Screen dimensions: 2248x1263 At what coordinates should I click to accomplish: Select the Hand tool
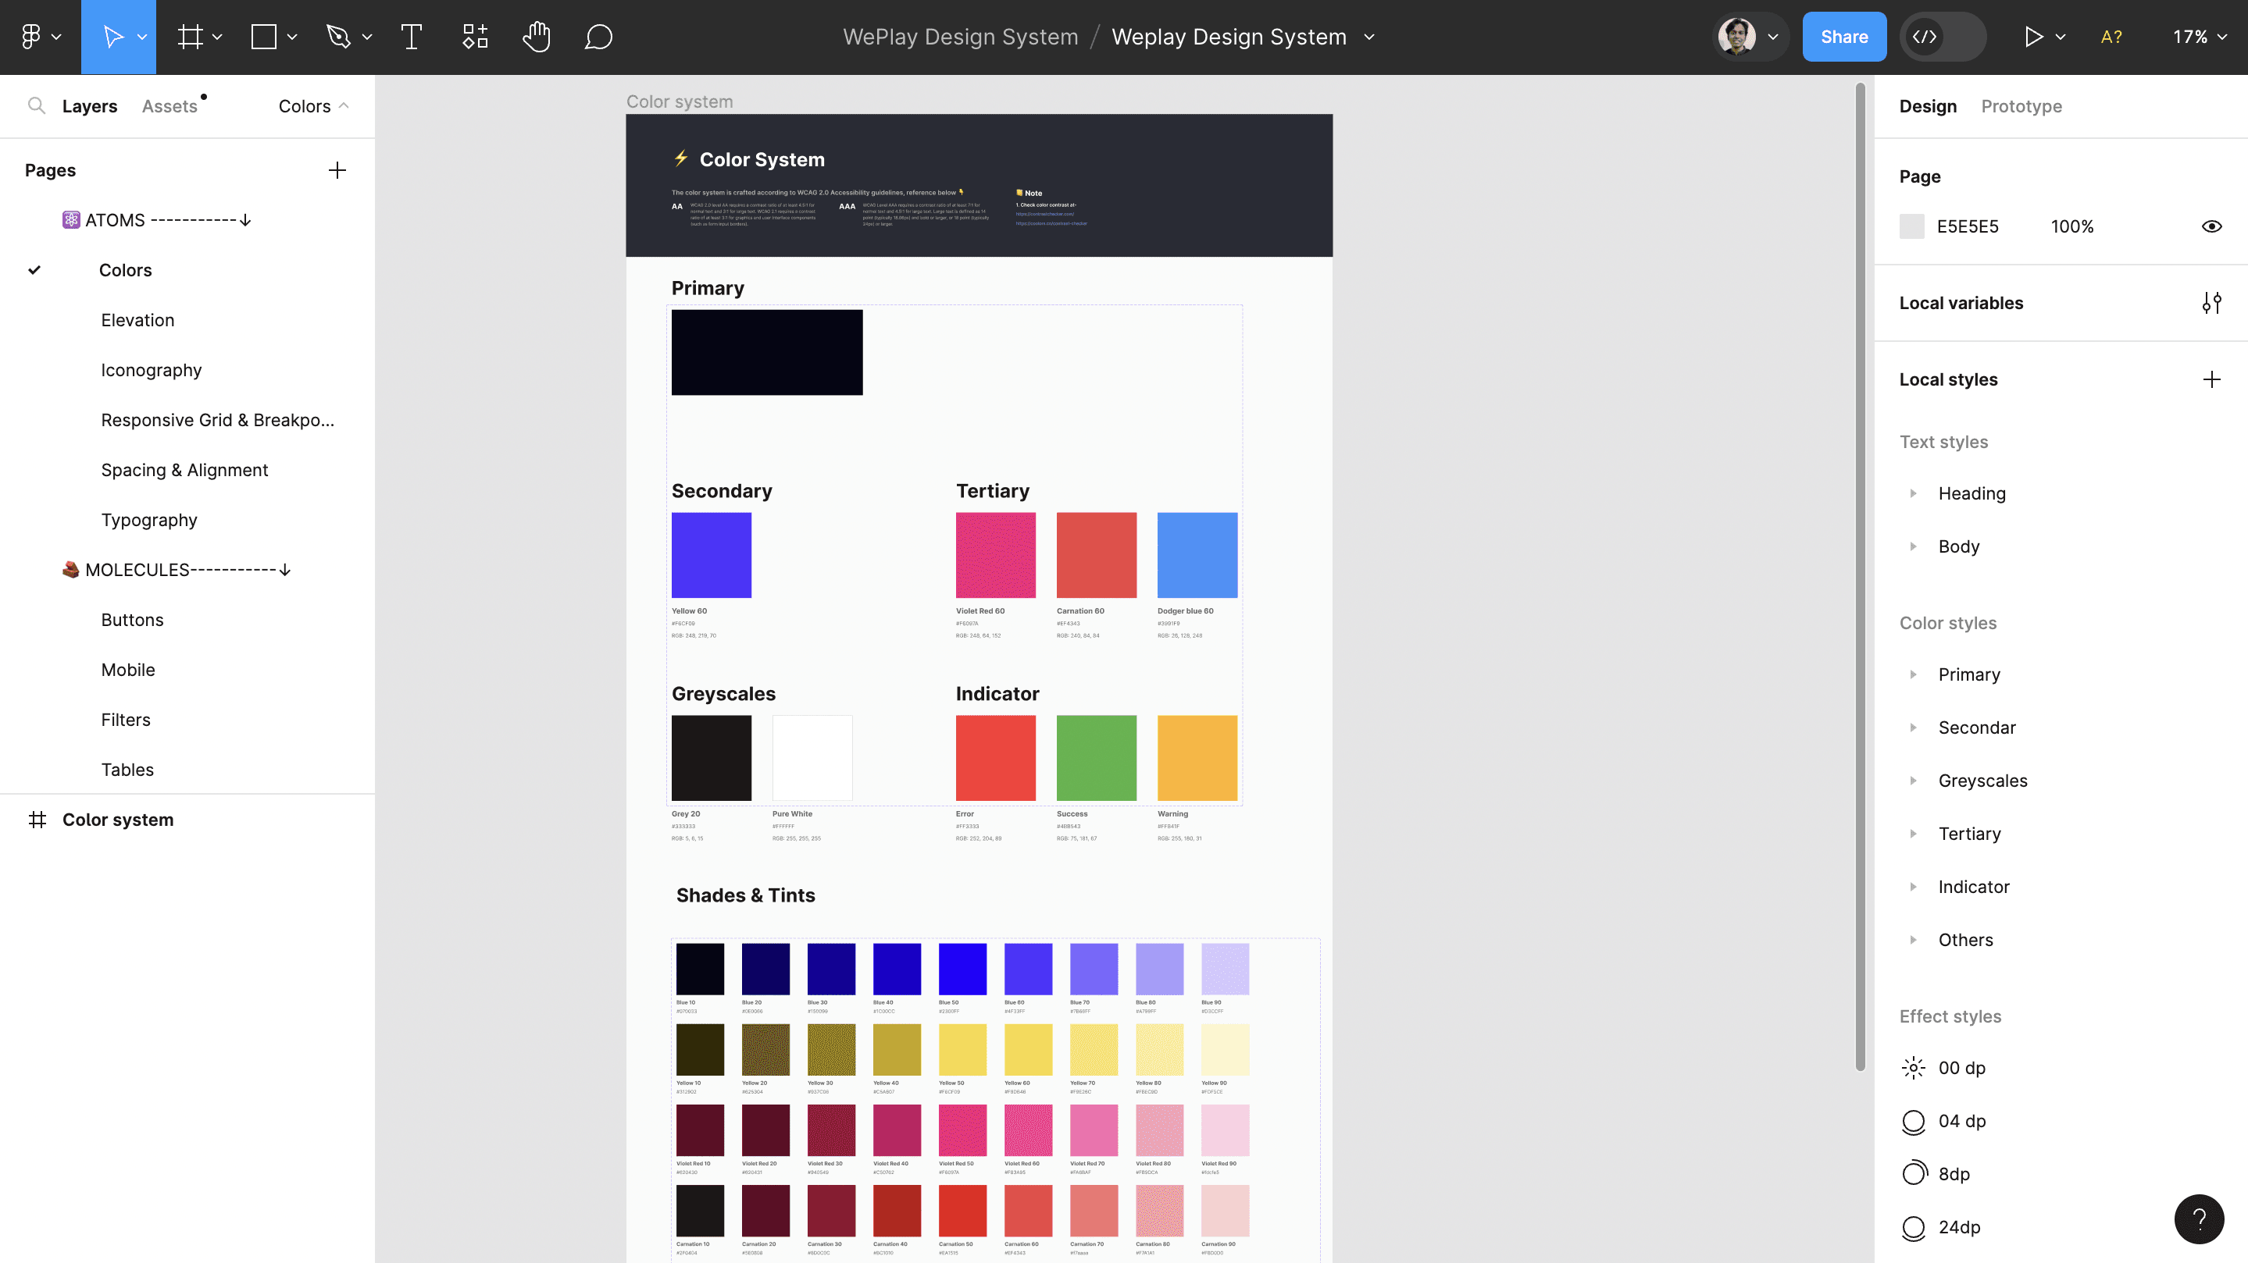tap(537, 37)
